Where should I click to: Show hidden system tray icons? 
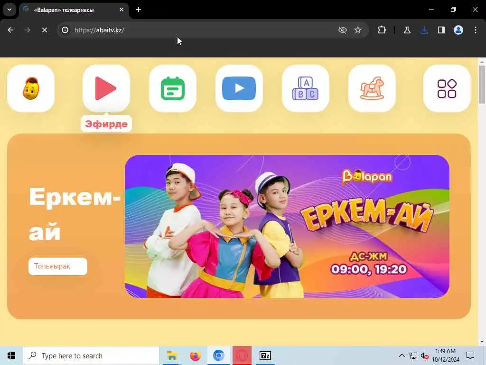tap(402, 355)
